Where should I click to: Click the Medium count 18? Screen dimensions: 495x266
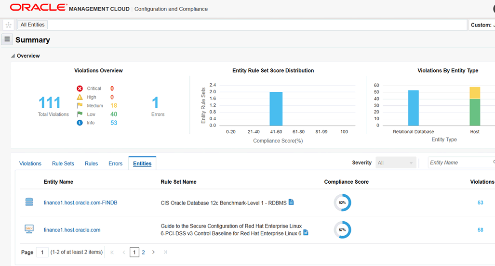pos(114,105)
